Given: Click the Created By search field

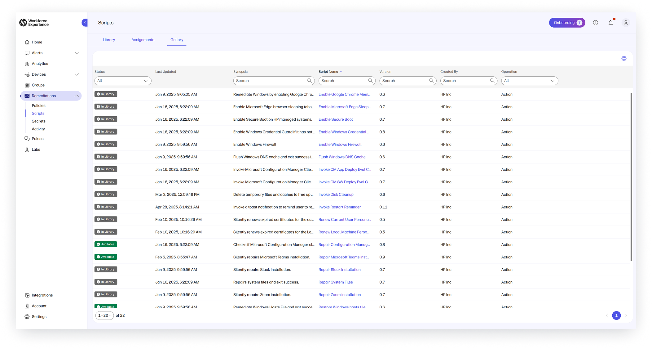Looking at the screenshot, I should click(469, 81).
